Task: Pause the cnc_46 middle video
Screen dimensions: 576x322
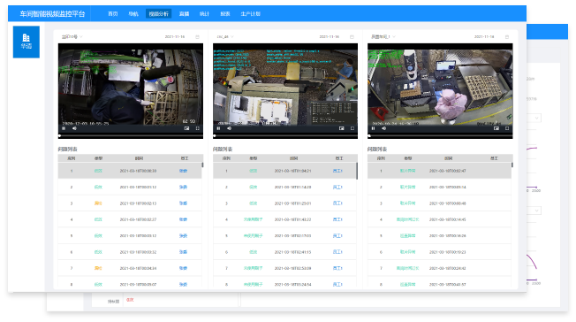Action: pyautogui.click(x=218, y=128)
